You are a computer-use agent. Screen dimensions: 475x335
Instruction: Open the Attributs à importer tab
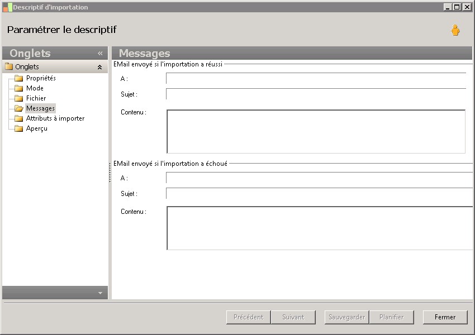[55, 119]
